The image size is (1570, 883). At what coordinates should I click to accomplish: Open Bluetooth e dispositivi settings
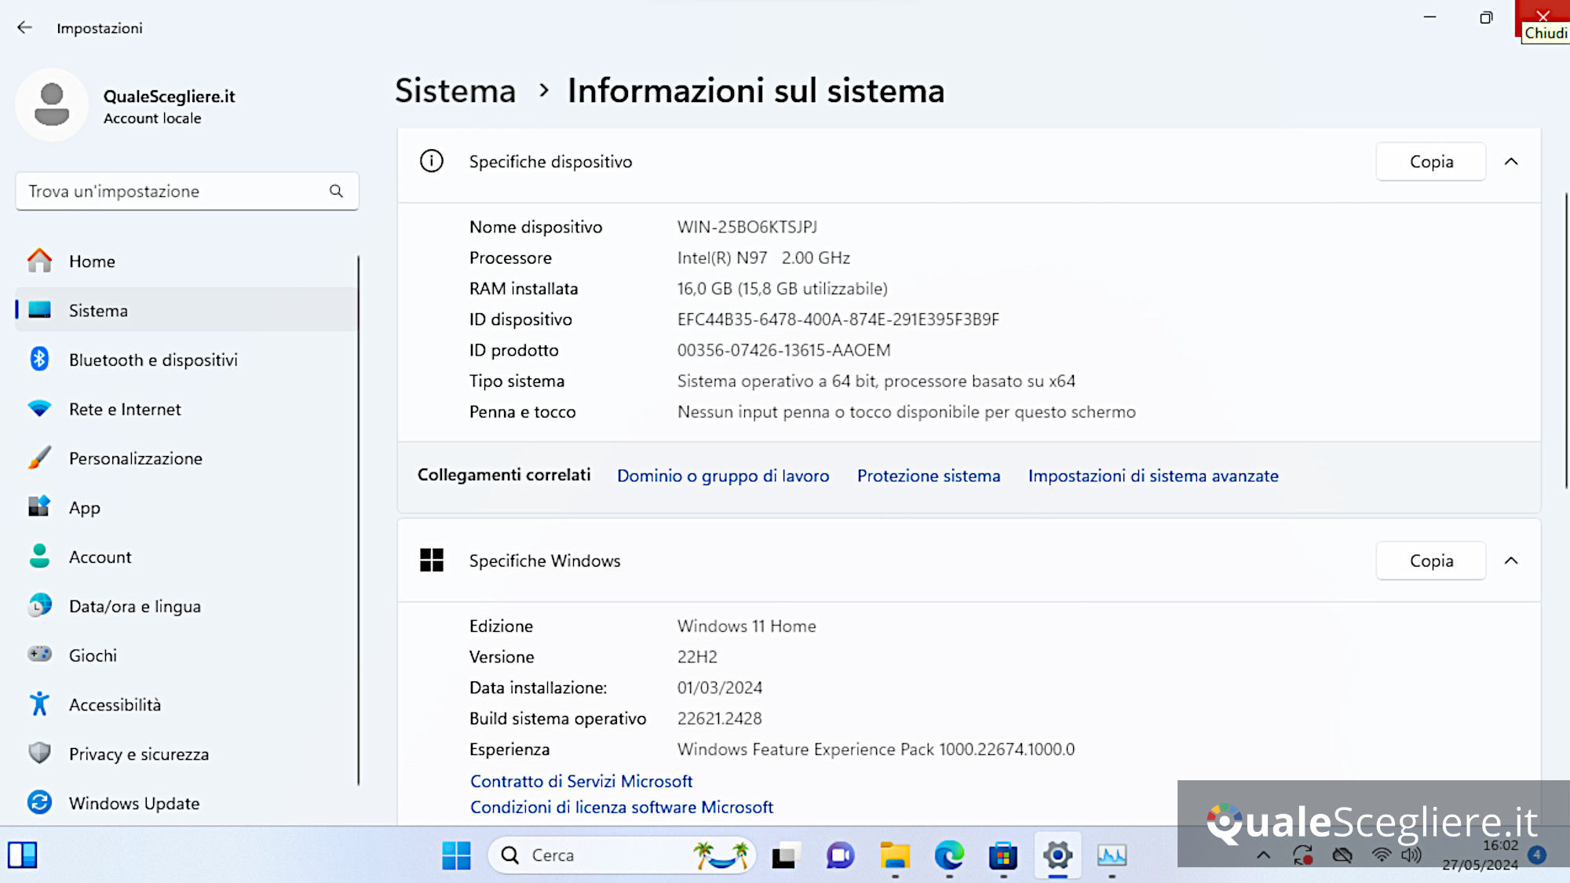(153, 360)
